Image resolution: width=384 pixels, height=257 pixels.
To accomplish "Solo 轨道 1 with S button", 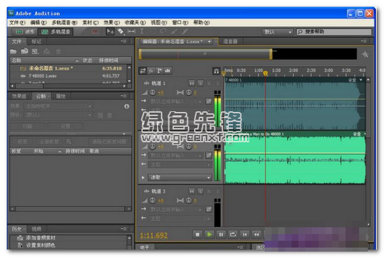I will [201, 84].
